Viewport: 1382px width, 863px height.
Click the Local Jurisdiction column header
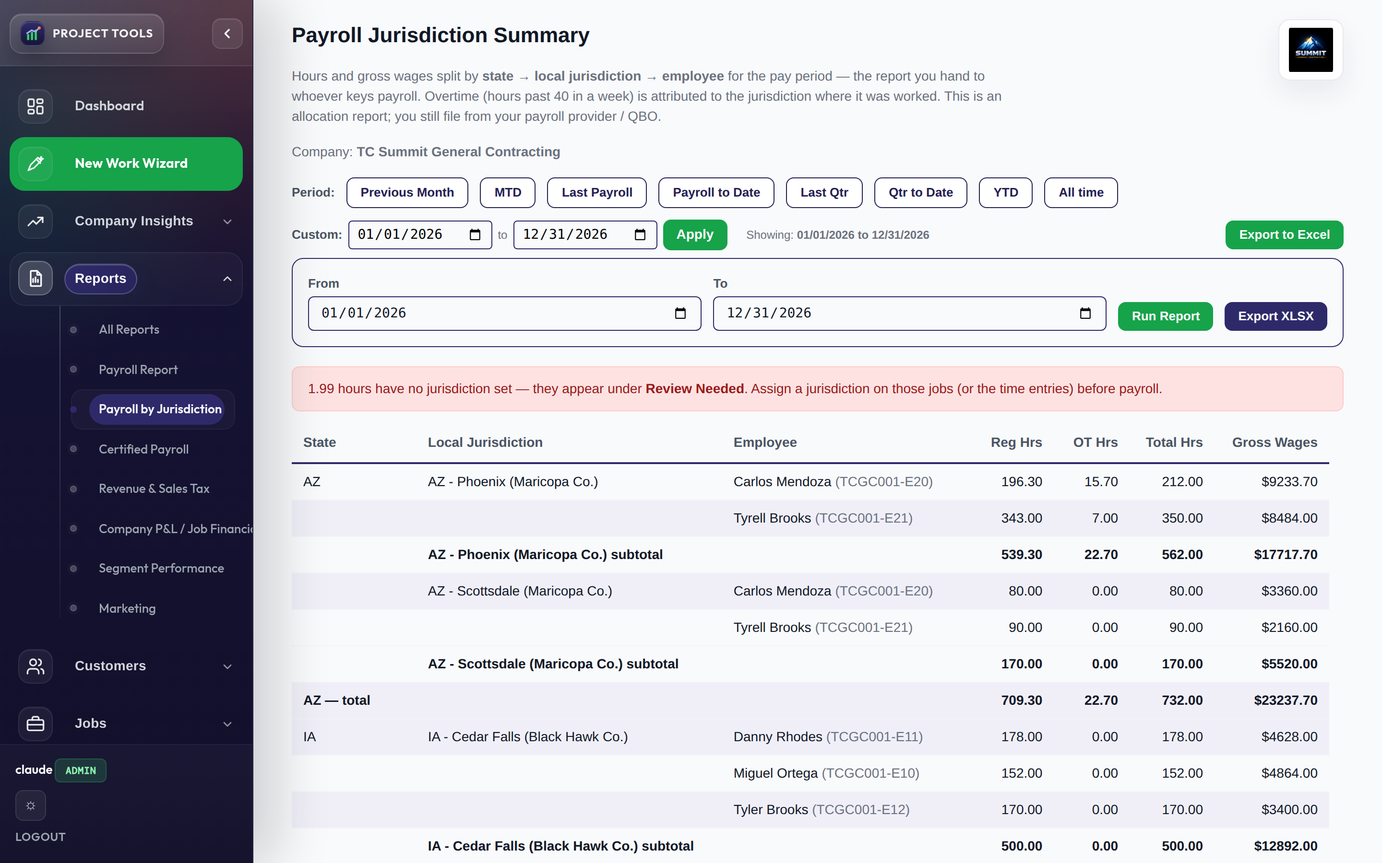pyautogui.click(x=486, y=443)
